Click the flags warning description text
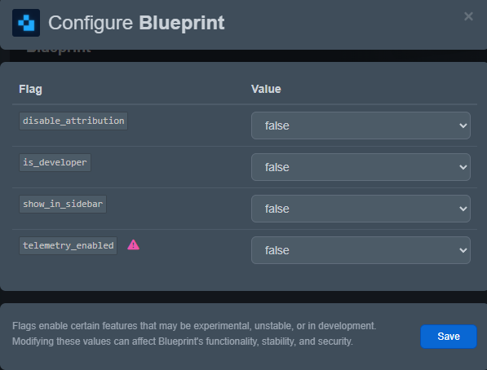 194,333
